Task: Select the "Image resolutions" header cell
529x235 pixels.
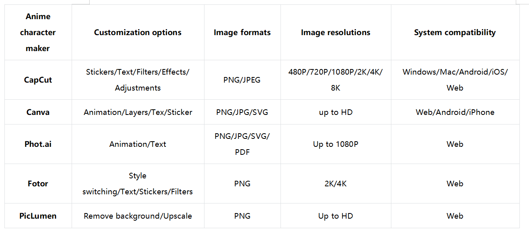Action: (335, 32)
